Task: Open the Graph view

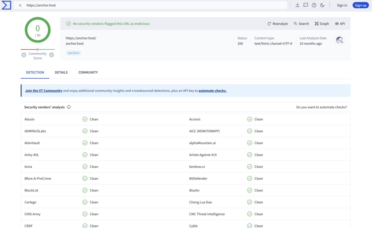Action: click(322, 24)
